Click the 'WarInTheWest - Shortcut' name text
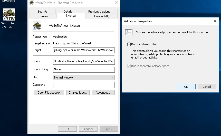The image size is (221, 136). 65,26
